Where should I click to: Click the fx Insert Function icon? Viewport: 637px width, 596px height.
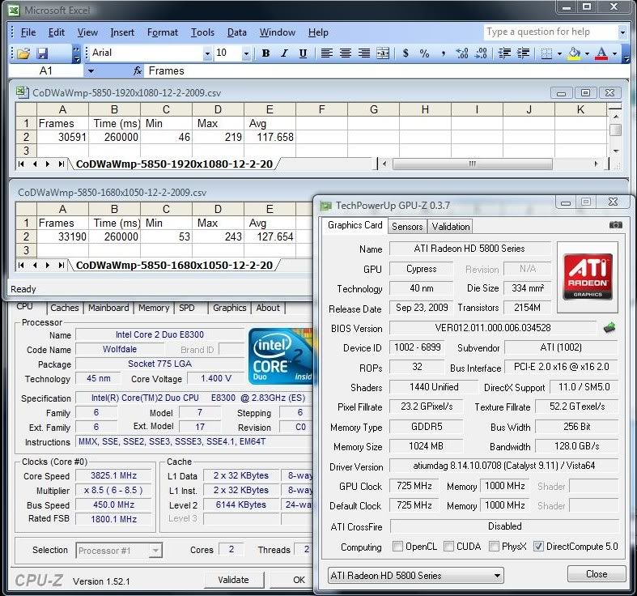[x=138, y=70]
